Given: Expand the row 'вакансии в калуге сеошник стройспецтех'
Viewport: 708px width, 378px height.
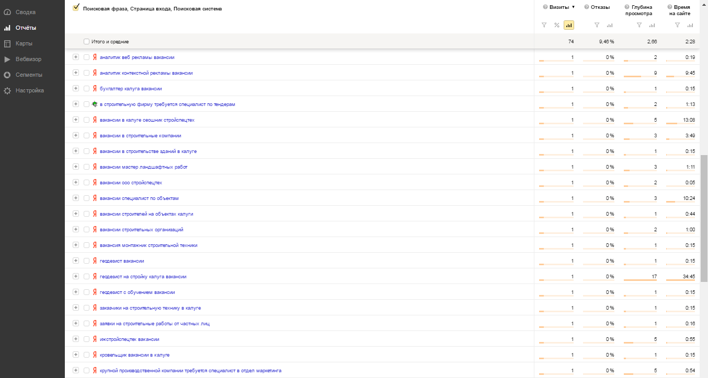Looking at the screenshot, I should [x=76, y=120].
